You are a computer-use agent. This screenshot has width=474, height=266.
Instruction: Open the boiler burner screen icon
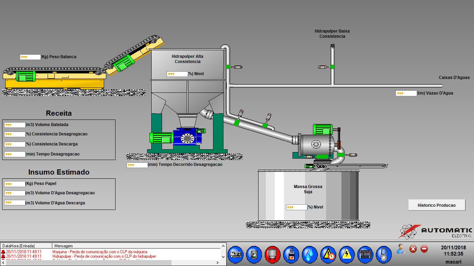(291, 255)
